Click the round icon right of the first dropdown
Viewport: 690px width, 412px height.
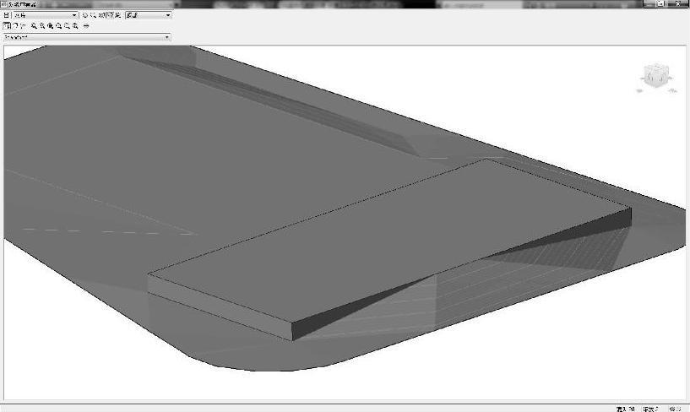(x=85, y=15)
